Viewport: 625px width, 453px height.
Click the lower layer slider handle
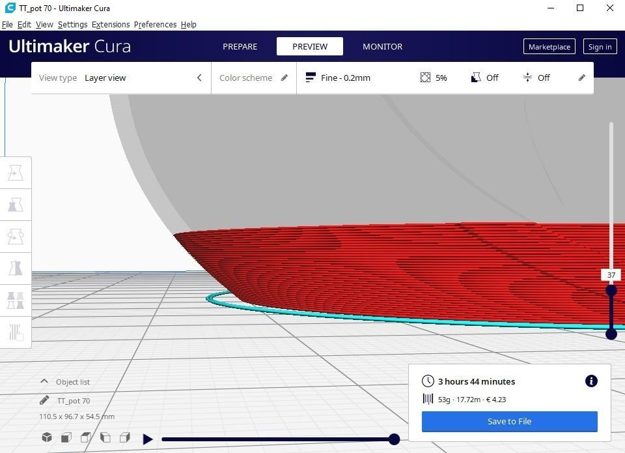pos(611,334)
